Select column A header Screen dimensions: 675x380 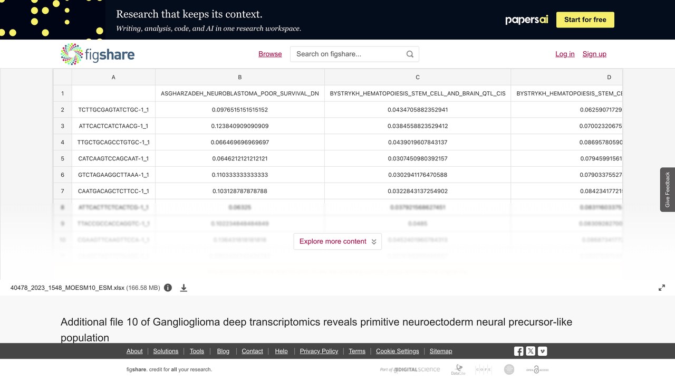pos(113,77)
